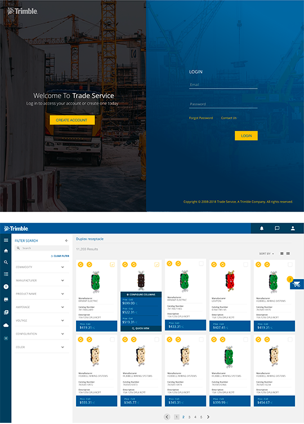Image resolution: width=304 pixels, height=424 pixels.
Task: Open the chat messages icon
Action: 277,228
